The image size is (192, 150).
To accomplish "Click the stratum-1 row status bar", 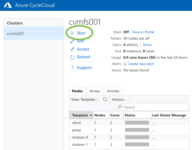I will (x=137, y=144).
